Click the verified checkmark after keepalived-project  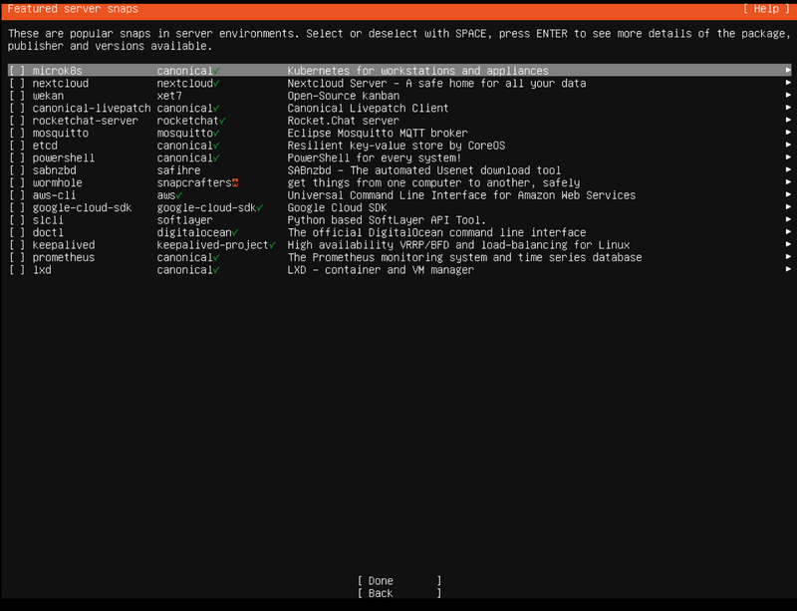[273, 245]
